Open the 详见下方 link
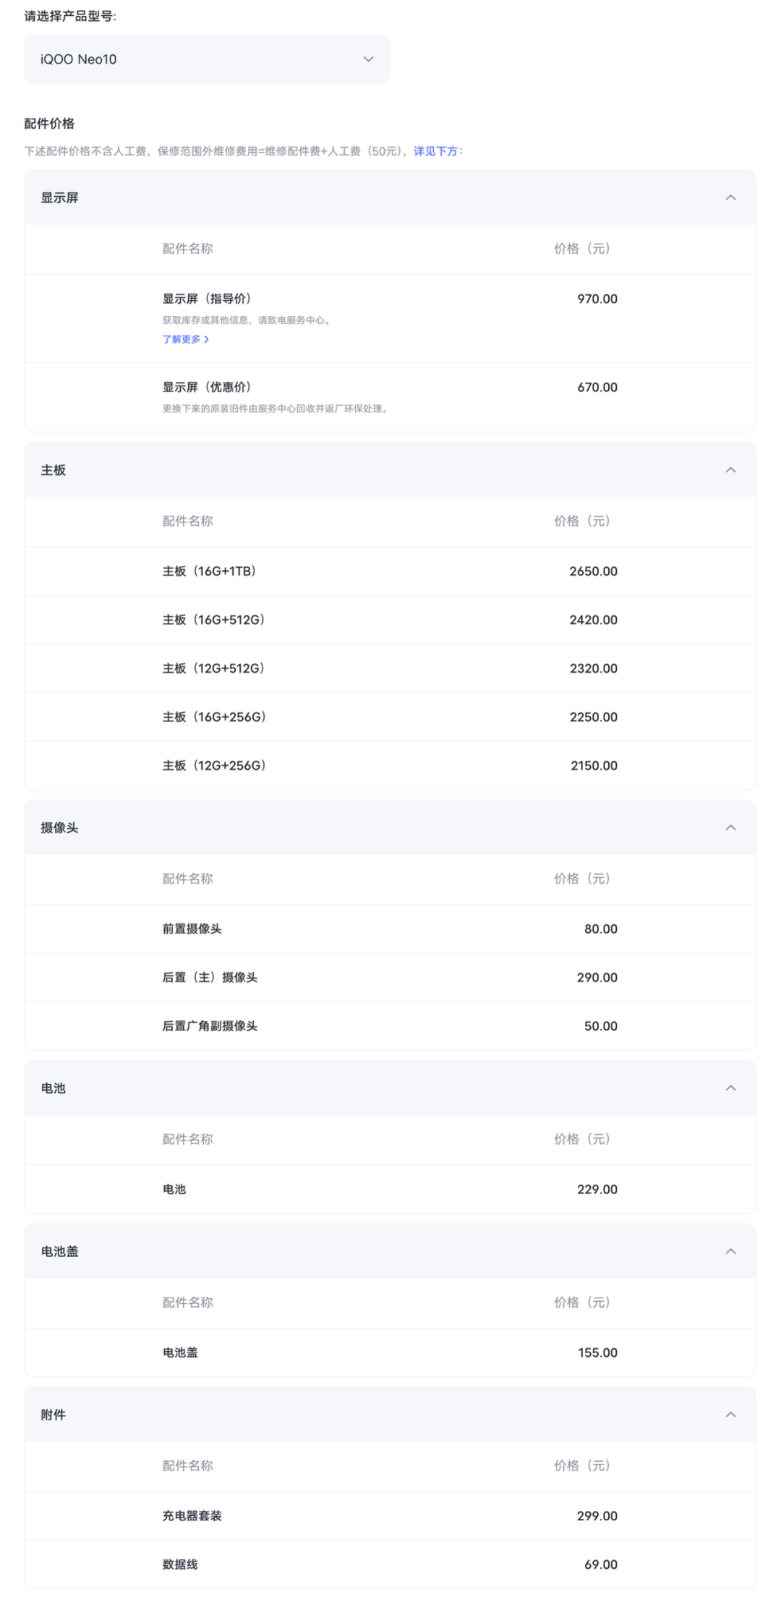Viewport: 781px width, 1597px height. [x=436, y=151]
